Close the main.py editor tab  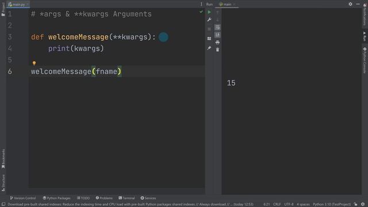(28, 5)
